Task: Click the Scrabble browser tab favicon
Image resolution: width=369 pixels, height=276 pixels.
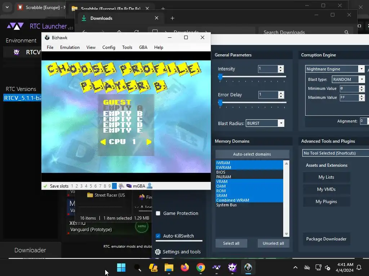Action: click(x=20, y=7)
